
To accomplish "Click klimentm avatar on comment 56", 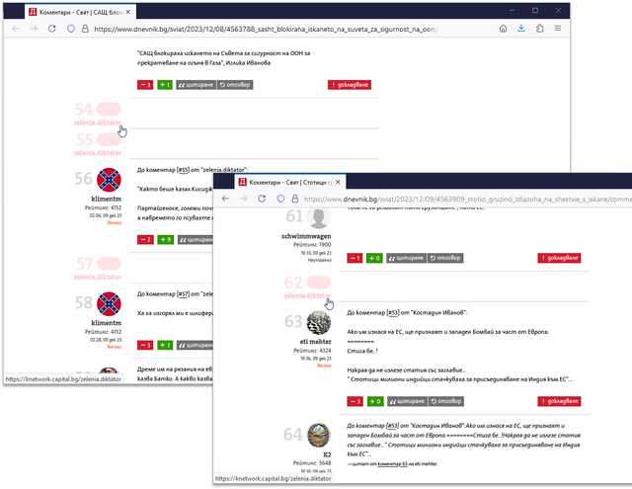I will click(109, 180).
